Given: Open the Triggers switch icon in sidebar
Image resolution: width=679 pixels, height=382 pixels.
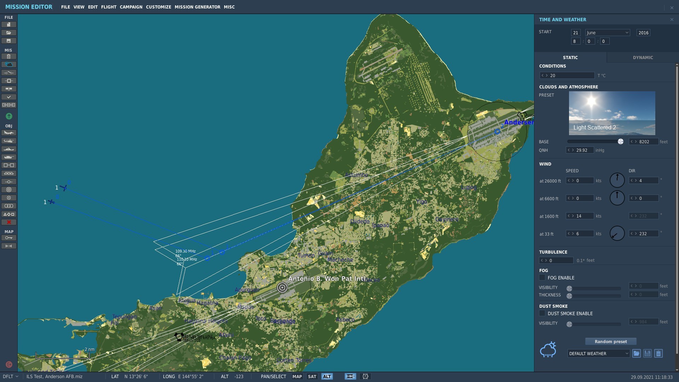Looking at the screenshot, I should (9, 73).
